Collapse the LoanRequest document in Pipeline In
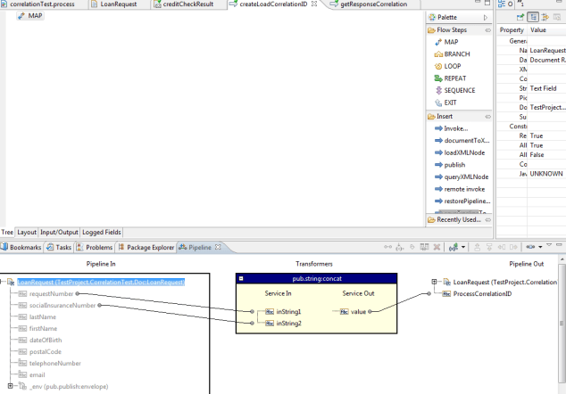The width and height of the screenshot is (566, 394). 3,282
